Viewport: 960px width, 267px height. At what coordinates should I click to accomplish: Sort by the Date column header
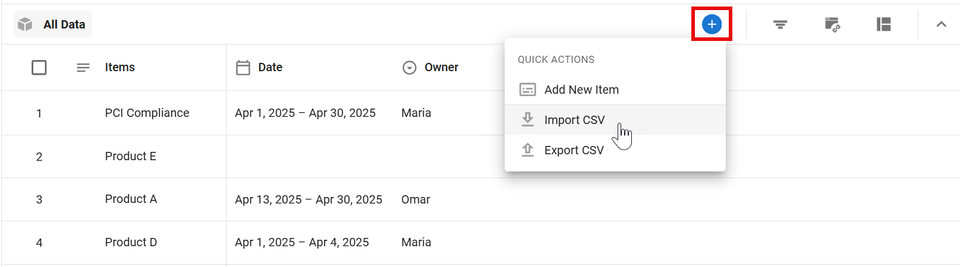270,68
